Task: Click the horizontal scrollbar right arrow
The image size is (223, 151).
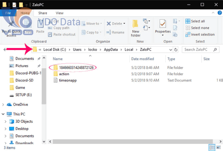Action: point(220,142)
